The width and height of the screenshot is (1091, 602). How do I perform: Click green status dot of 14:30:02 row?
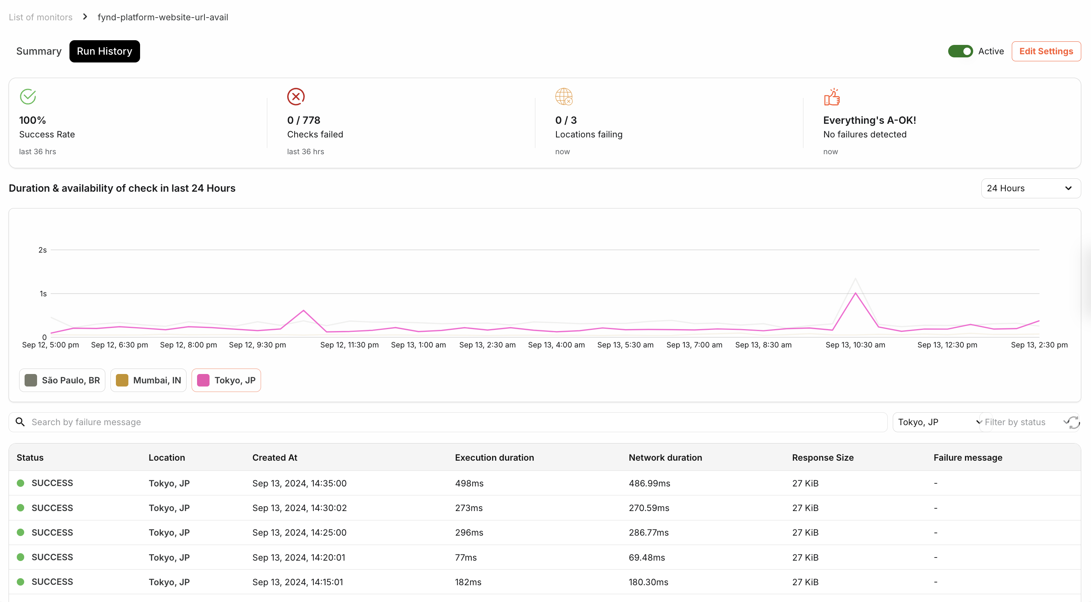coord(20,508)
